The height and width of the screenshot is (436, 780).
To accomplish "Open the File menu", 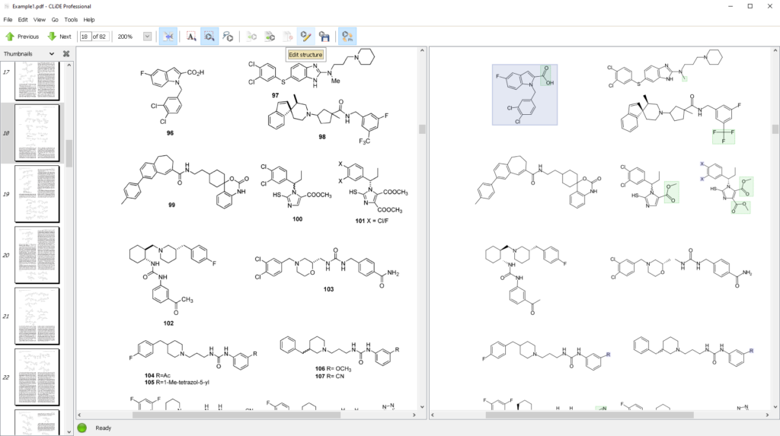I will [x=8, y=20].
